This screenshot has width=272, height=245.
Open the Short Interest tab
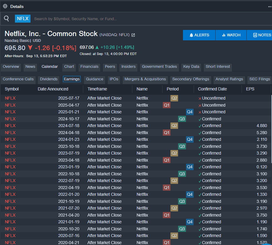218,67
